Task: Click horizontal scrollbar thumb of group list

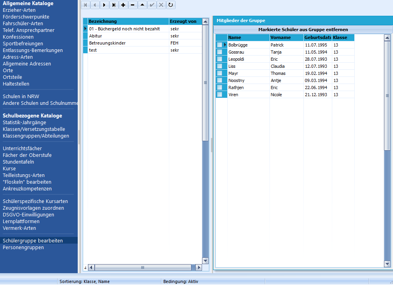Action: pos(143,268)
